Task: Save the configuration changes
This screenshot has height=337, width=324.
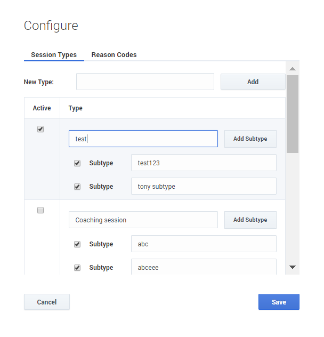Action: click(279, 302)
